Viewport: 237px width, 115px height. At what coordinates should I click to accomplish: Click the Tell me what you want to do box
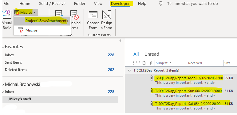[x=192, y=3]
